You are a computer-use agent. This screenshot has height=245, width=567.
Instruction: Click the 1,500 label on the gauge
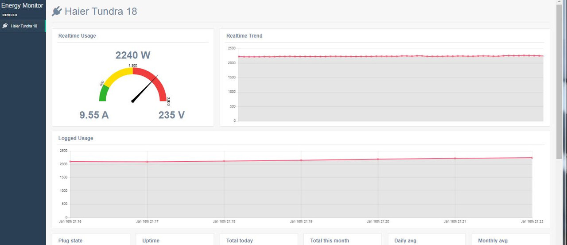[x=133, y=66]
